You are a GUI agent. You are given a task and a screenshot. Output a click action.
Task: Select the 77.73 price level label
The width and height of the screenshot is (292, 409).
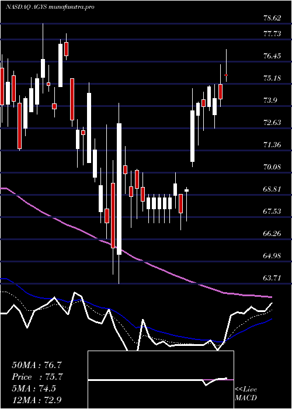click(272, 34)
